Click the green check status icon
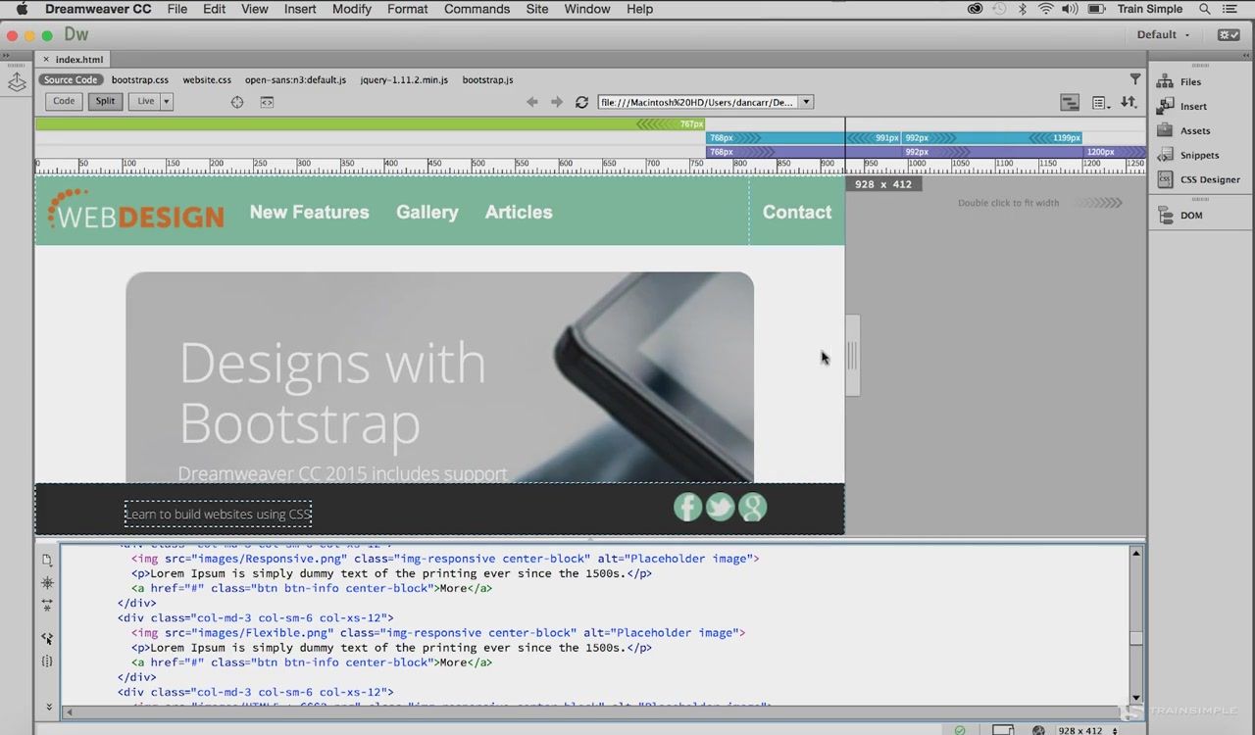 [960, 730]
